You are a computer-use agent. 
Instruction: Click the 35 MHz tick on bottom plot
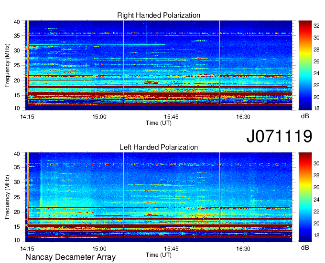coord(17,167)
